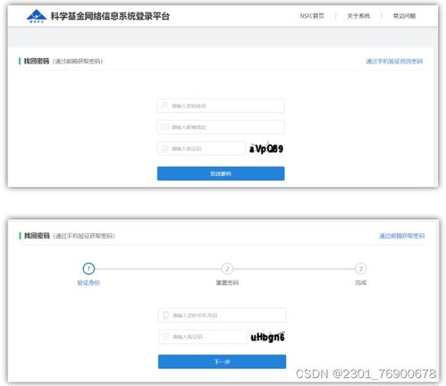Focus the email address input field
The height and width of the screenshot is (386, 446).
point(221,127)
